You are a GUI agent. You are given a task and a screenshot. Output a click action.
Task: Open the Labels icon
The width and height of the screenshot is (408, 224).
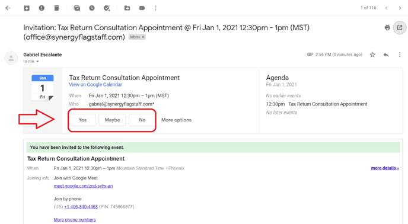pyautogui.click(x=142, y=8)
